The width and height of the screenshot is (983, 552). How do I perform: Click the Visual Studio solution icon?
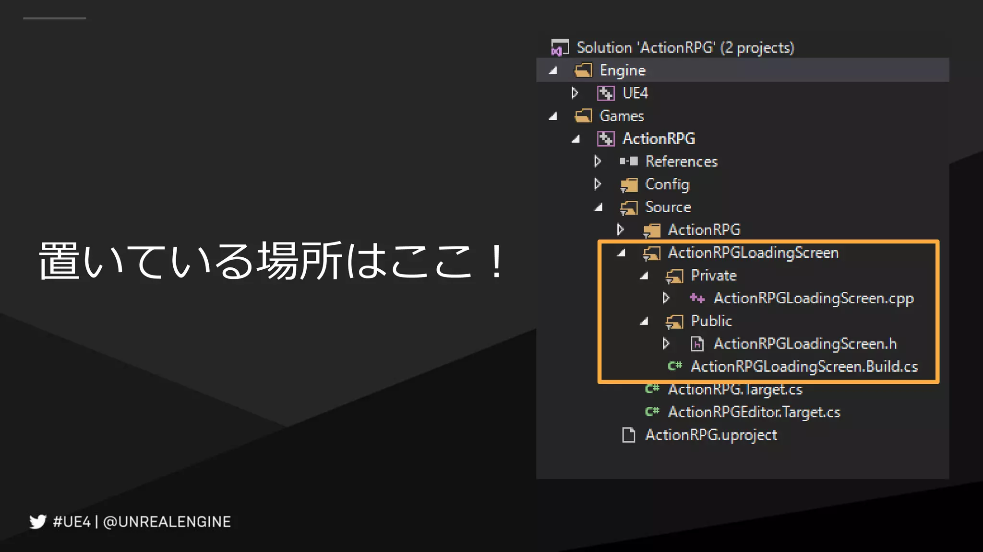coord(560,47)
